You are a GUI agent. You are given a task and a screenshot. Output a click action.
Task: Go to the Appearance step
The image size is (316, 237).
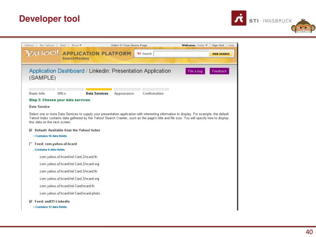(x=124, y=94)
